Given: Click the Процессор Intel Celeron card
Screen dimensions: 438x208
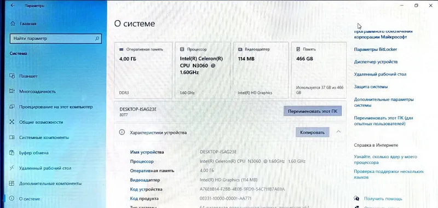Looking at the screenshot, I should (x=203, y=70).
